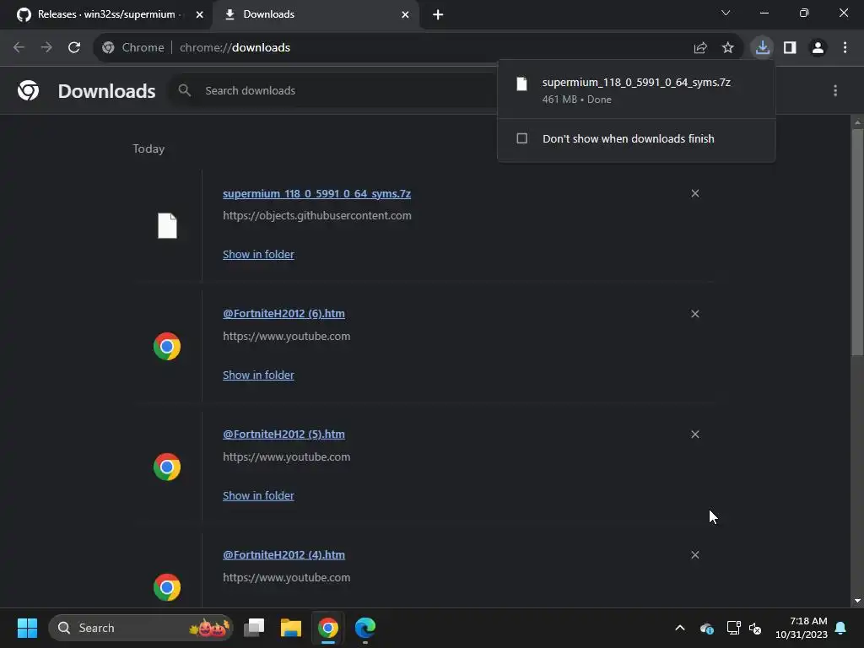This screenshot has width=864, height=648.
Task: Show @FortniteH2012 (6).htm in folder
Action: [258, 375]
